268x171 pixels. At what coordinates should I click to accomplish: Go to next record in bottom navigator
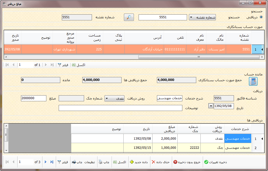coord(46,162)
